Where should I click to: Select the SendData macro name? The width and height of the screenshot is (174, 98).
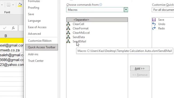[x=79, y=37]
